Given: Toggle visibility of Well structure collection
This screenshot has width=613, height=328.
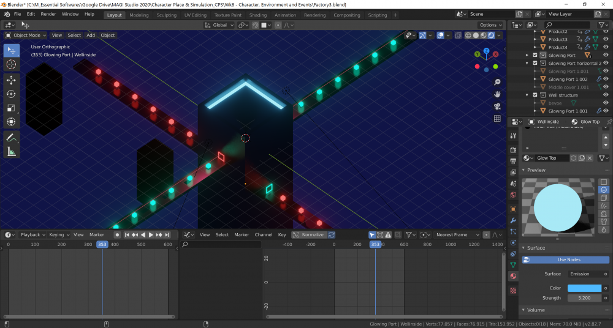Looking at the screenshot, I should click(x=606, y=95).
